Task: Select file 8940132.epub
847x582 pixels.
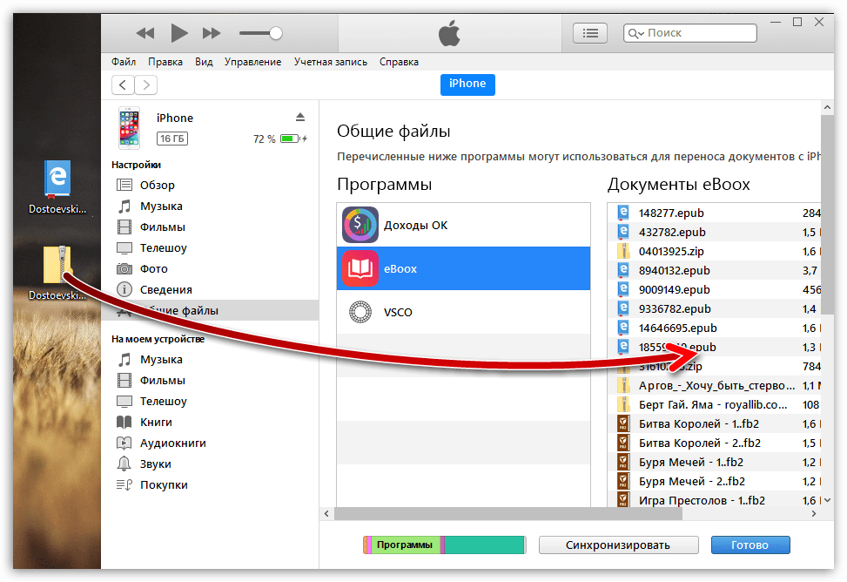Action: [714, 270]
